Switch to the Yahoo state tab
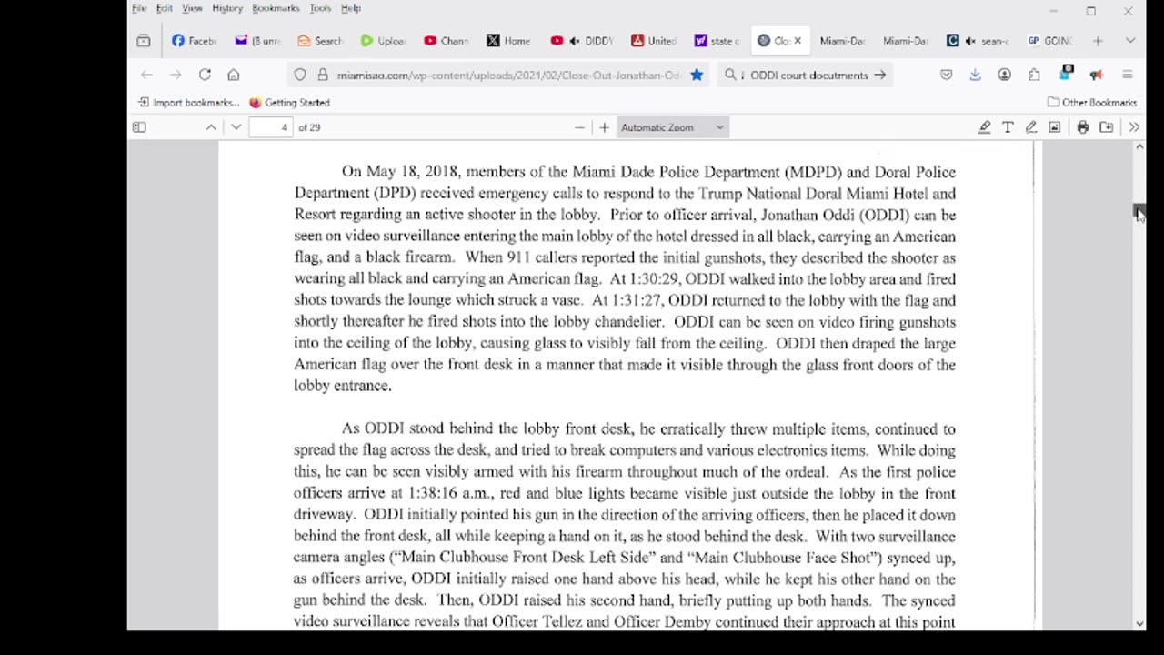 coord(716,41)
